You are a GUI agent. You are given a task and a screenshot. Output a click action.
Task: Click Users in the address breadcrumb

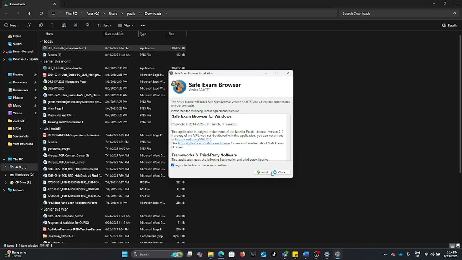113,14
